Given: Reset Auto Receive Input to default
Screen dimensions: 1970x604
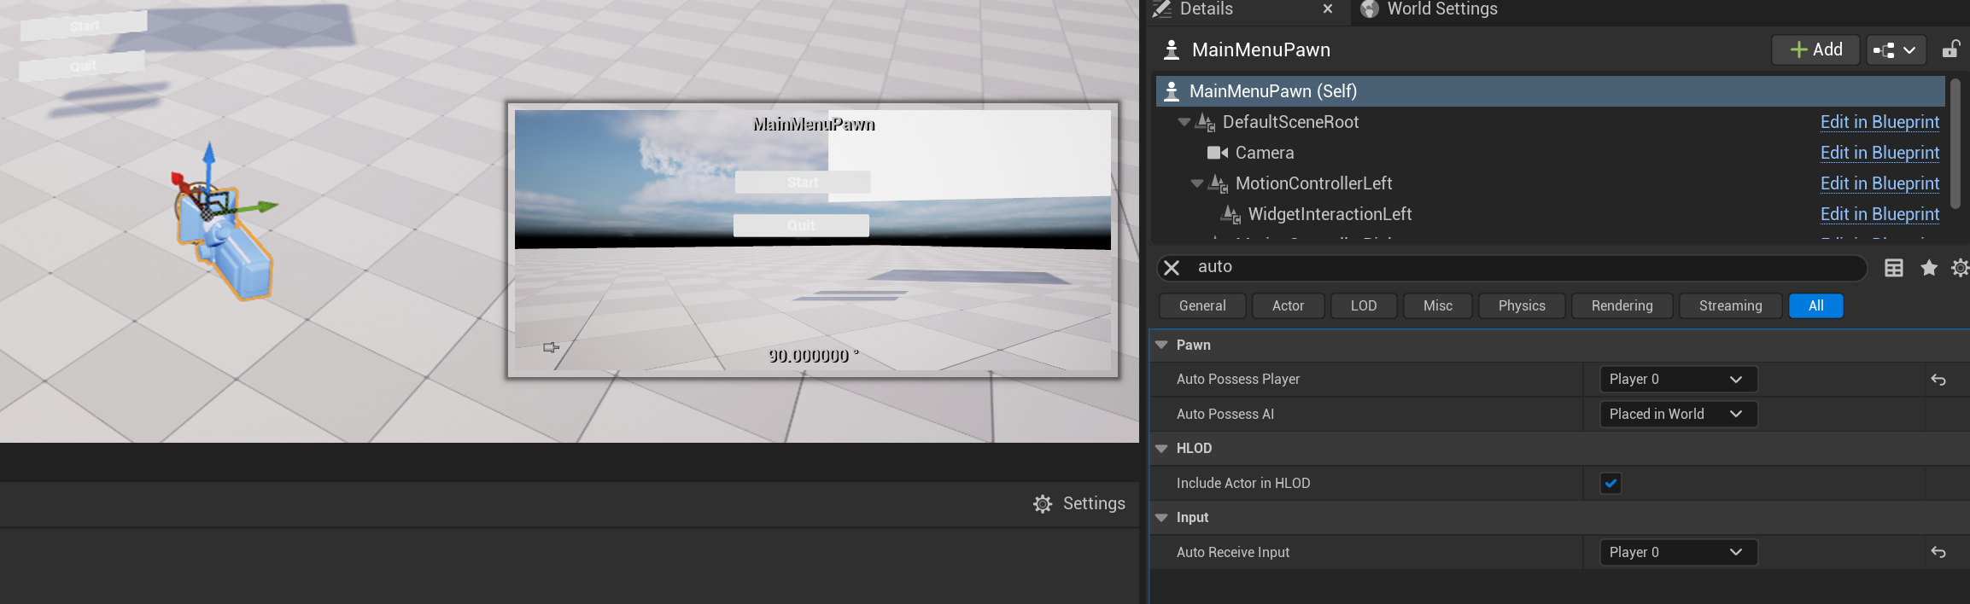Looking at the screenshot, I should click(1938, 553).
